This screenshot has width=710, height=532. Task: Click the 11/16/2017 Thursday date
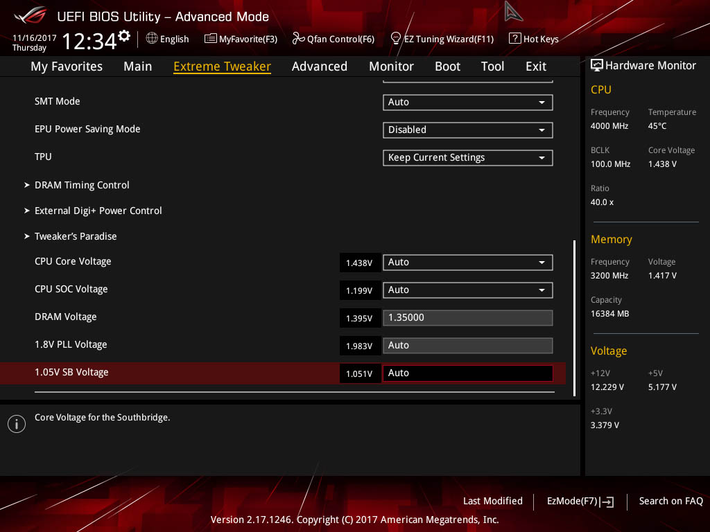tap(34, 43)
